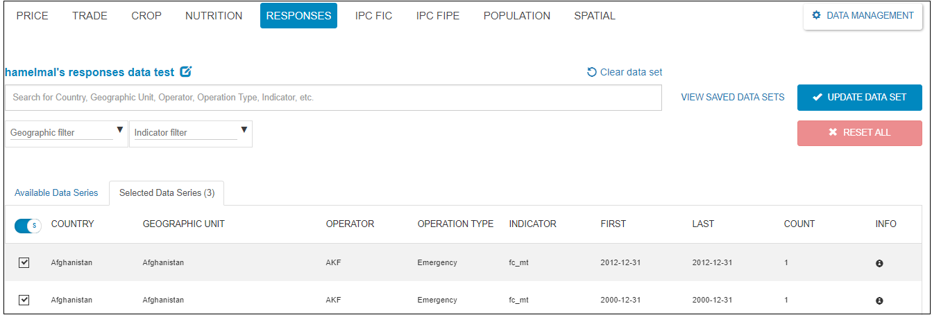The width and height of the screenshot is (932, 315).
Task: Sort by the COUNT column header
Action: click(799, 224)
